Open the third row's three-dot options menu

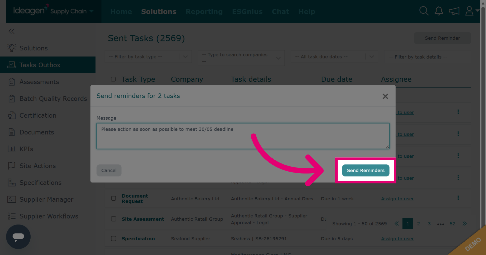click(x=458, y=156)
